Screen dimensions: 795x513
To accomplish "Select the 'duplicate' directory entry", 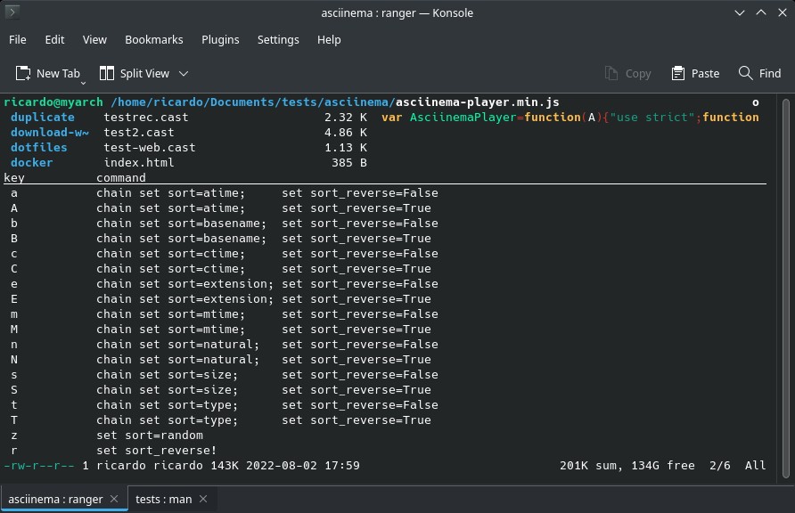I will pos(43,117).
